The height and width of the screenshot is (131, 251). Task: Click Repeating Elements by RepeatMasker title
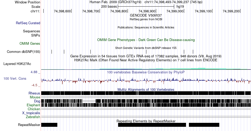146,121
